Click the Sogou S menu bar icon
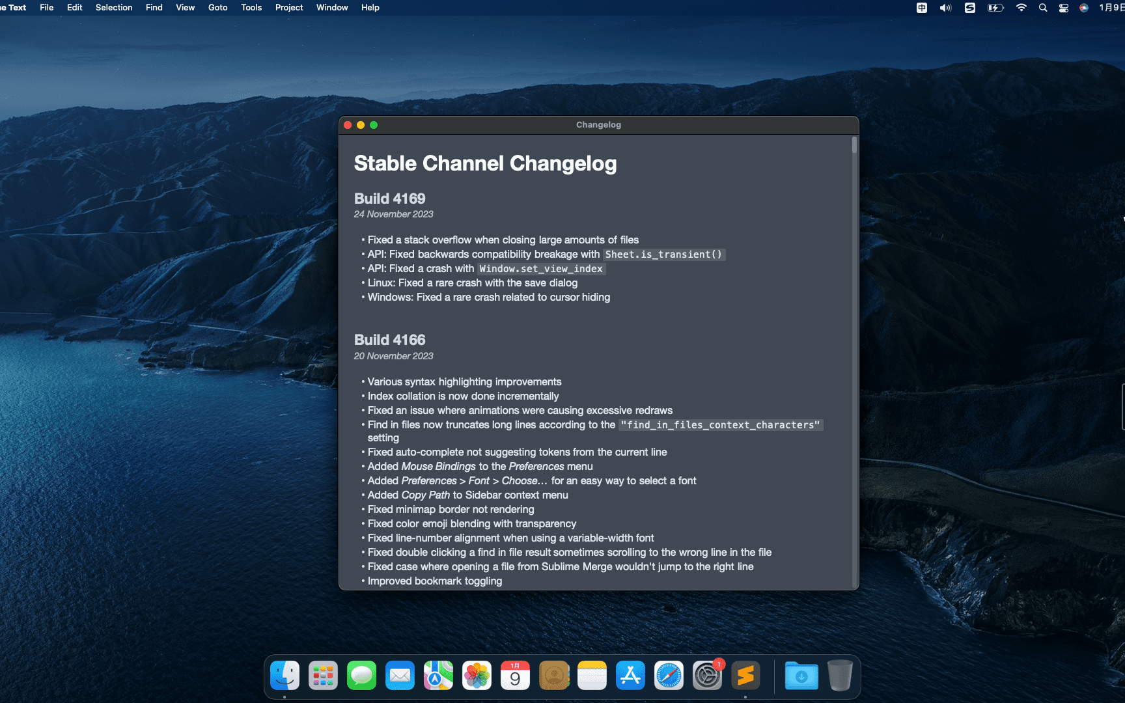Image resolution: width=1125 pixels, height=703 pixels. coord(969,8)
